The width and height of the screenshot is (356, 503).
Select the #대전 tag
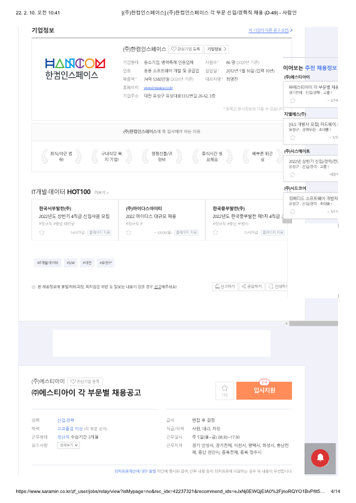pos(87,263)
